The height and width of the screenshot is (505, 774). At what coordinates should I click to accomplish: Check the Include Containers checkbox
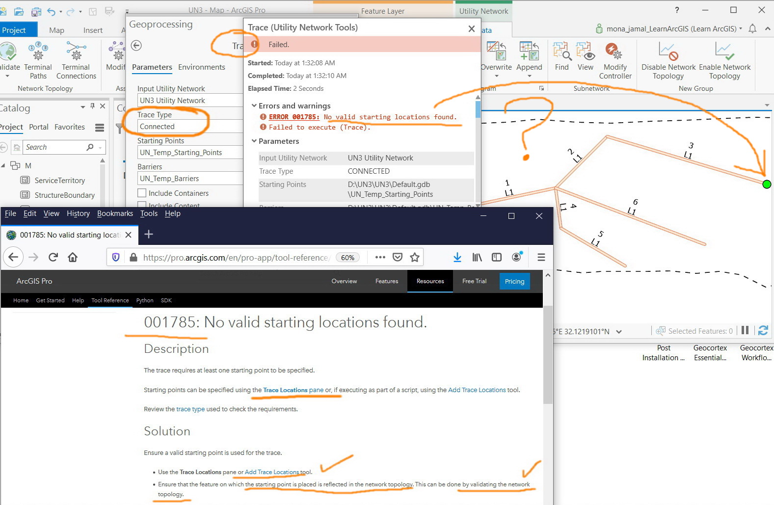tap(142, 193)
